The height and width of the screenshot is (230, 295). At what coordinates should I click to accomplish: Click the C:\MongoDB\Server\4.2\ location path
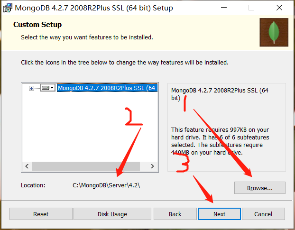(106, 185)
